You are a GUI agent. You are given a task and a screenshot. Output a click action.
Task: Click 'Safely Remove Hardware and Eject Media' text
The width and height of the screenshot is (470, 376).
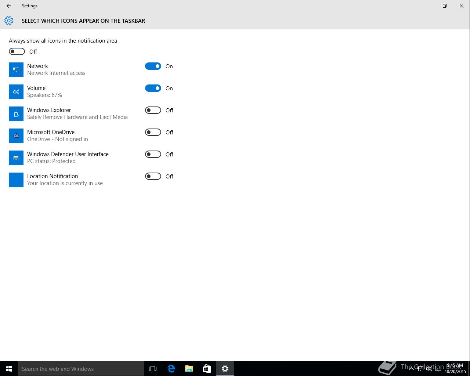tap(77, 117)
